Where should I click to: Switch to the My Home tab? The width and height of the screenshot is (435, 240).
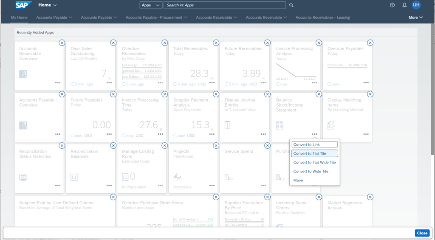click(19, 17)
